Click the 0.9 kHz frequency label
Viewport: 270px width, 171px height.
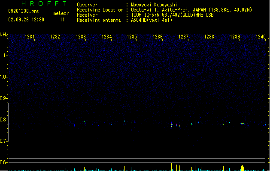(x=3, y=98)
